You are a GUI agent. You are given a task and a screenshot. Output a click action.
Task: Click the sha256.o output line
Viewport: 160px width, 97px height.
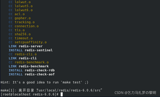[20, 34]
